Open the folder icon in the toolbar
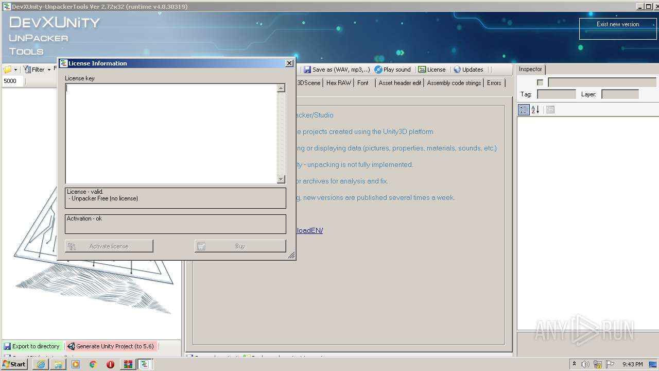Screen dimensions: 659x371 click(8, 70)
